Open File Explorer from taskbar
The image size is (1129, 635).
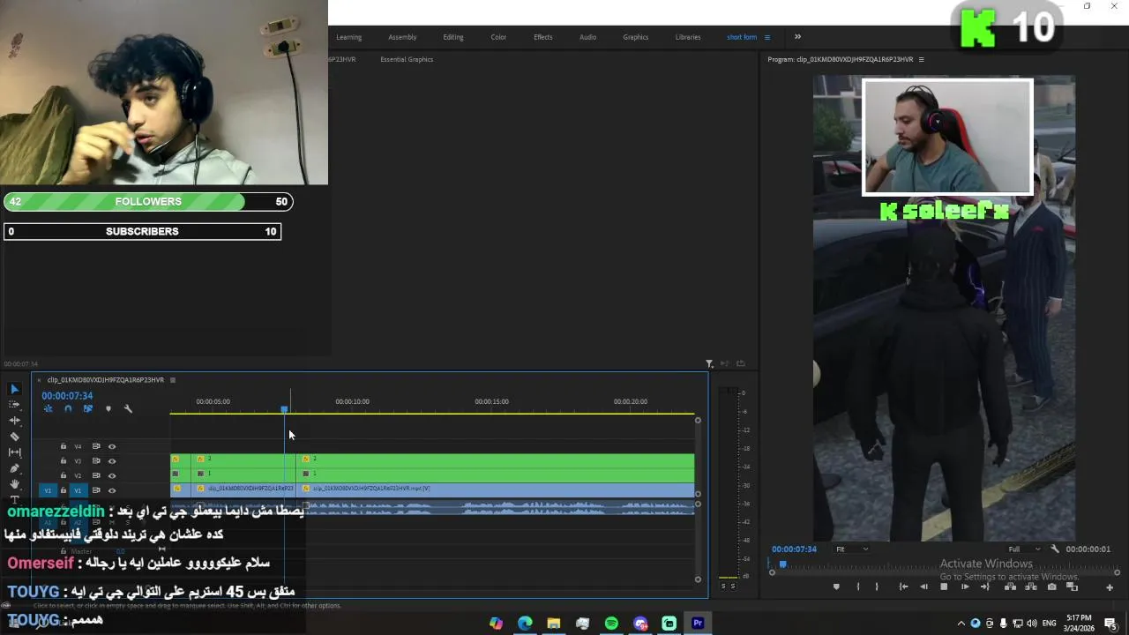[553, 623]
